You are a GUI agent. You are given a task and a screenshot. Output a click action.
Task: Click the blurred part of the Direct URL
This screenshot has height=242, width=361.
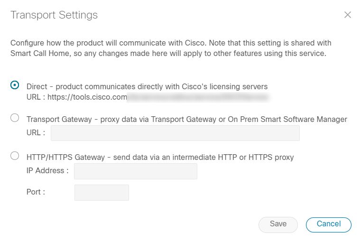[198, 98]
